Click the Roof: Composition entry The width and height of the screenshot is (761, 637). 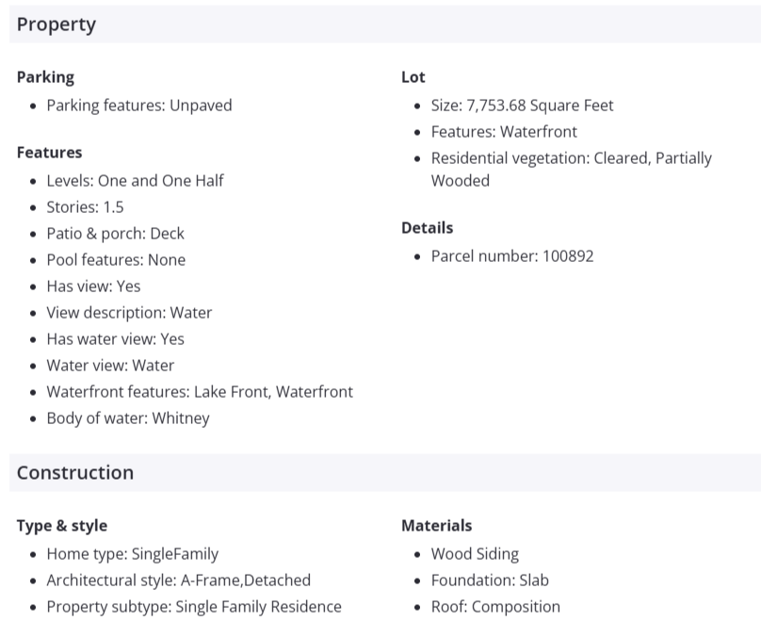[495, 607]
